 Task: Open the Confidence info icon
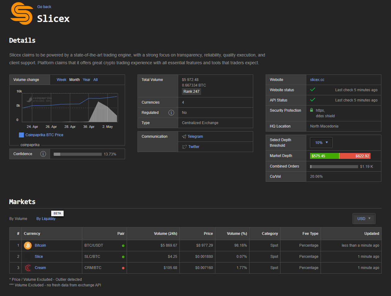pyautogui.click(x=43, y=154)
